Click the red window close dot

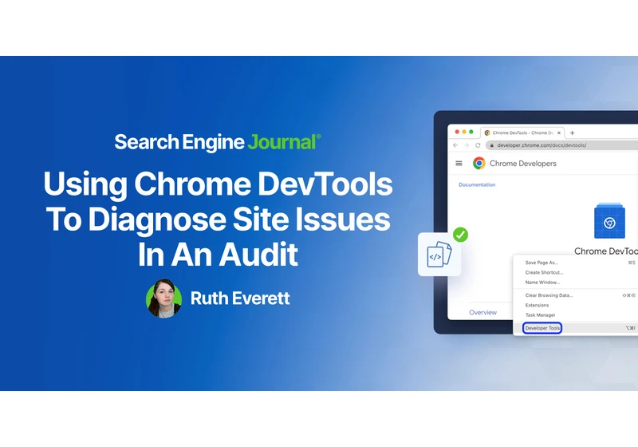(457, 132)
